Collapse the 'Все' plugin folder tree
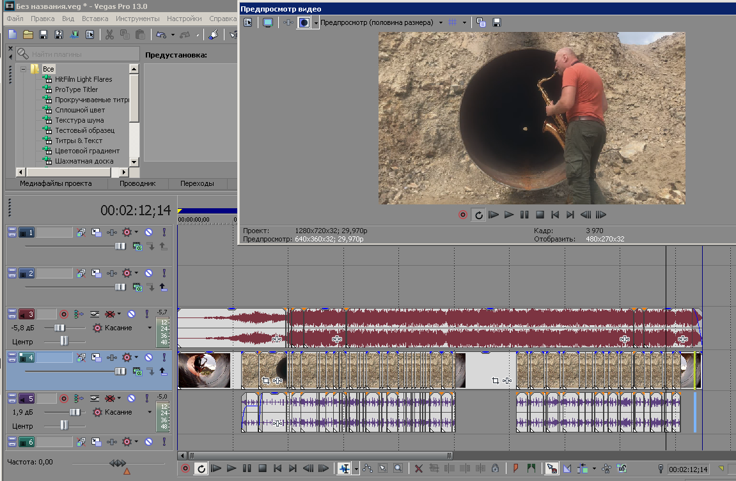This screenshot has height=481, width=736. [x=24, y=69]
